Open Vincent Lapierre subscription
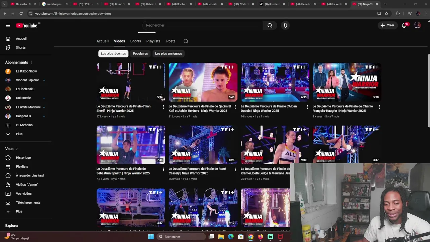430x242 pixels. [x=27, y=80]
